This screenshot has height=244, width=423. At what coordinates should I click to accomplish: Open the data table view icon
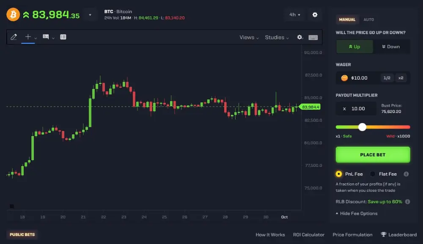click(63, 37)
